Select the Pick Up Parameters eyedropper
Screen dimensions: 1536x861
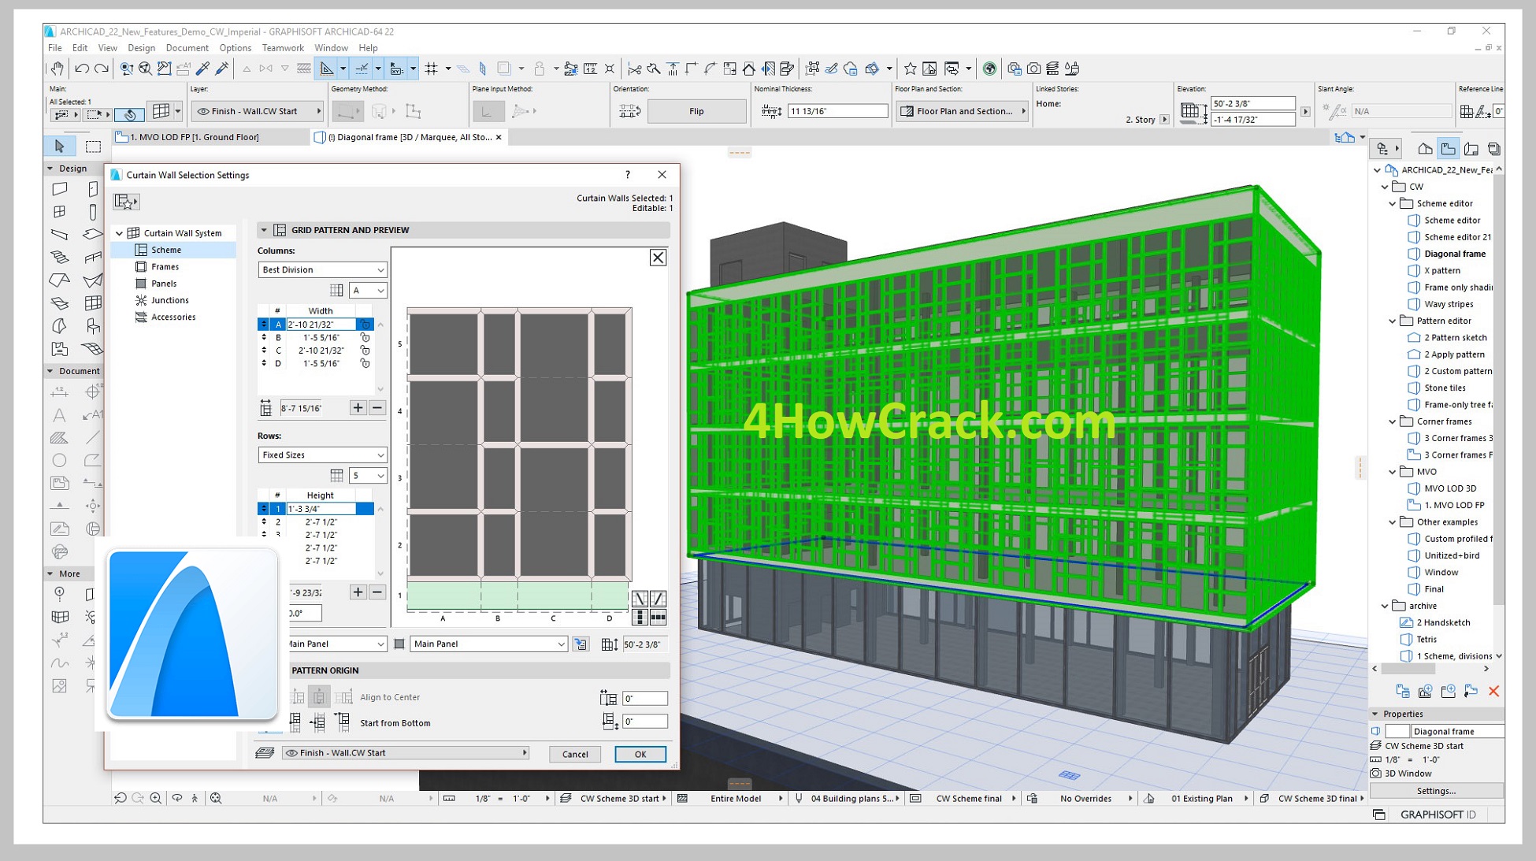coord(203,69)
